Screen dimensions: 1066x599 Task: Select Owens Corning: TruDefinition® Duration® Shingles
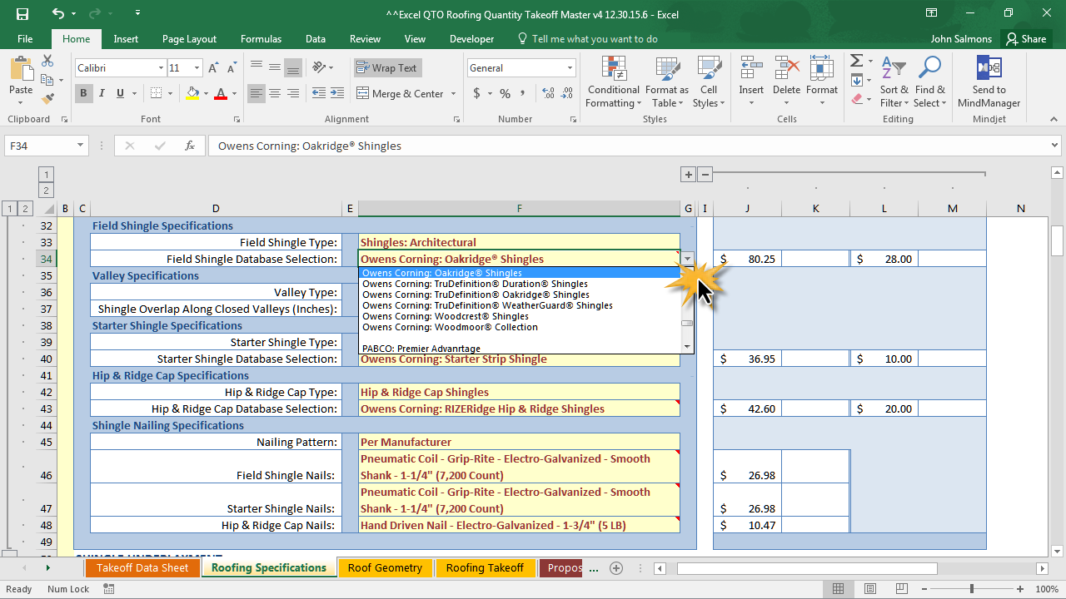click(475, 284)
